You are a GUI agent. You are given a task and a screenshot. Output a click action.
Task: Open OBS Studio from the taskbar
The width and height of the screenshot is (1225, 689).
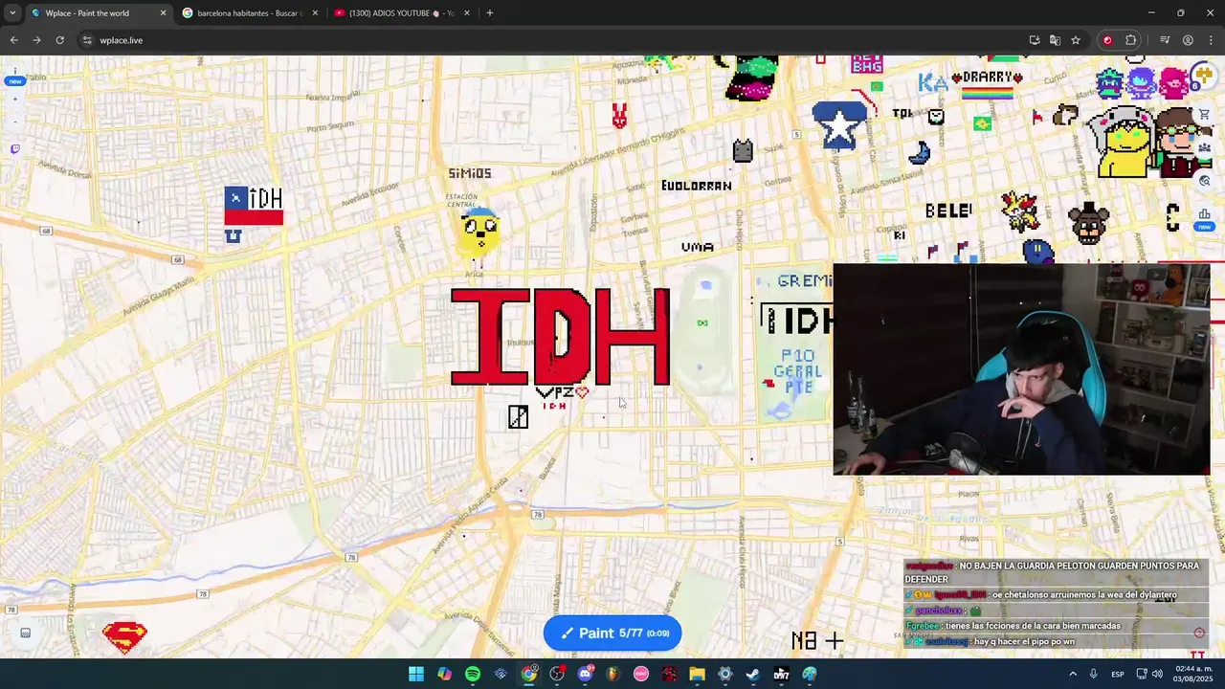click(x=557, y=675)
